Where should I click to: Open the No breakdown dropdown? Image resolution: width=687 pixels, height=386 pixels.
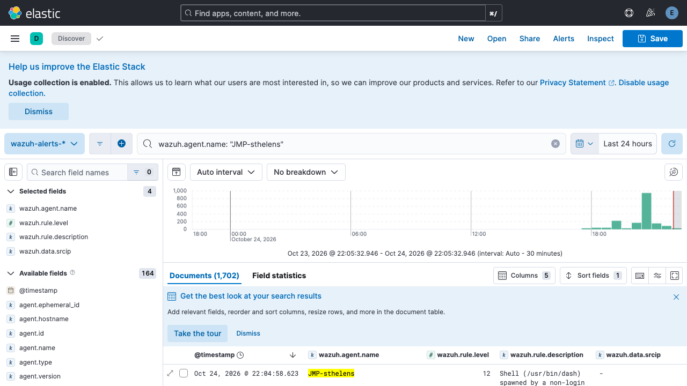[306, 172]
